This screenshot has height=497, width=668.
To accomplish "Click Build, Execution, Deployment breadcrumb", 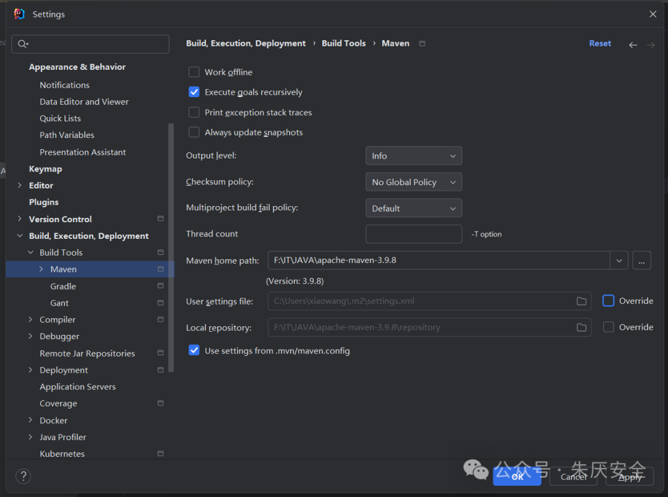I will [x=246, y=43].
